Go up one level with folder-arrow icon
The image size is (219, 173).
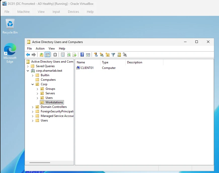point(42,55)
